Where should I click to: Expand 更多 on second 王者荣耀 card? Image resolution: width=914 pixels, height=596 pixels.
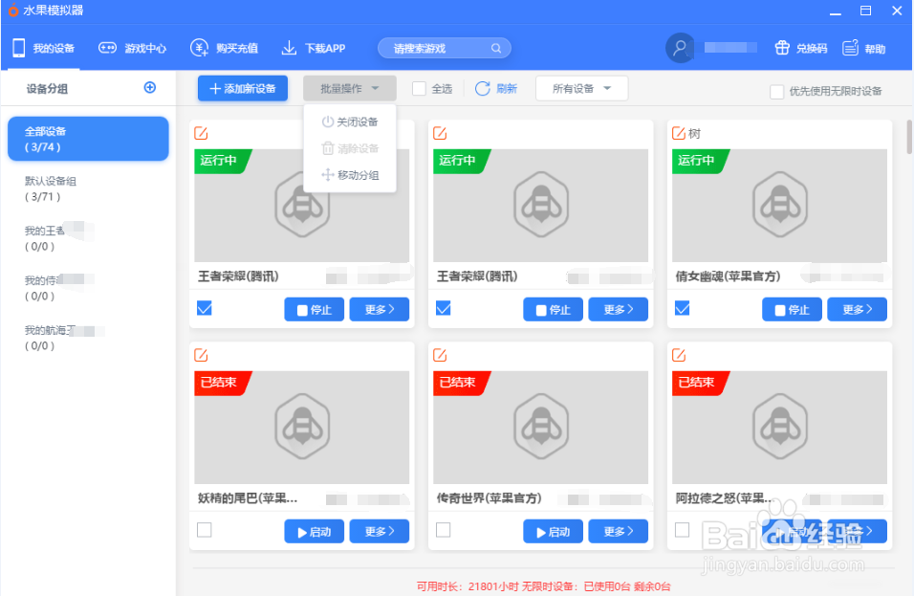619,310
